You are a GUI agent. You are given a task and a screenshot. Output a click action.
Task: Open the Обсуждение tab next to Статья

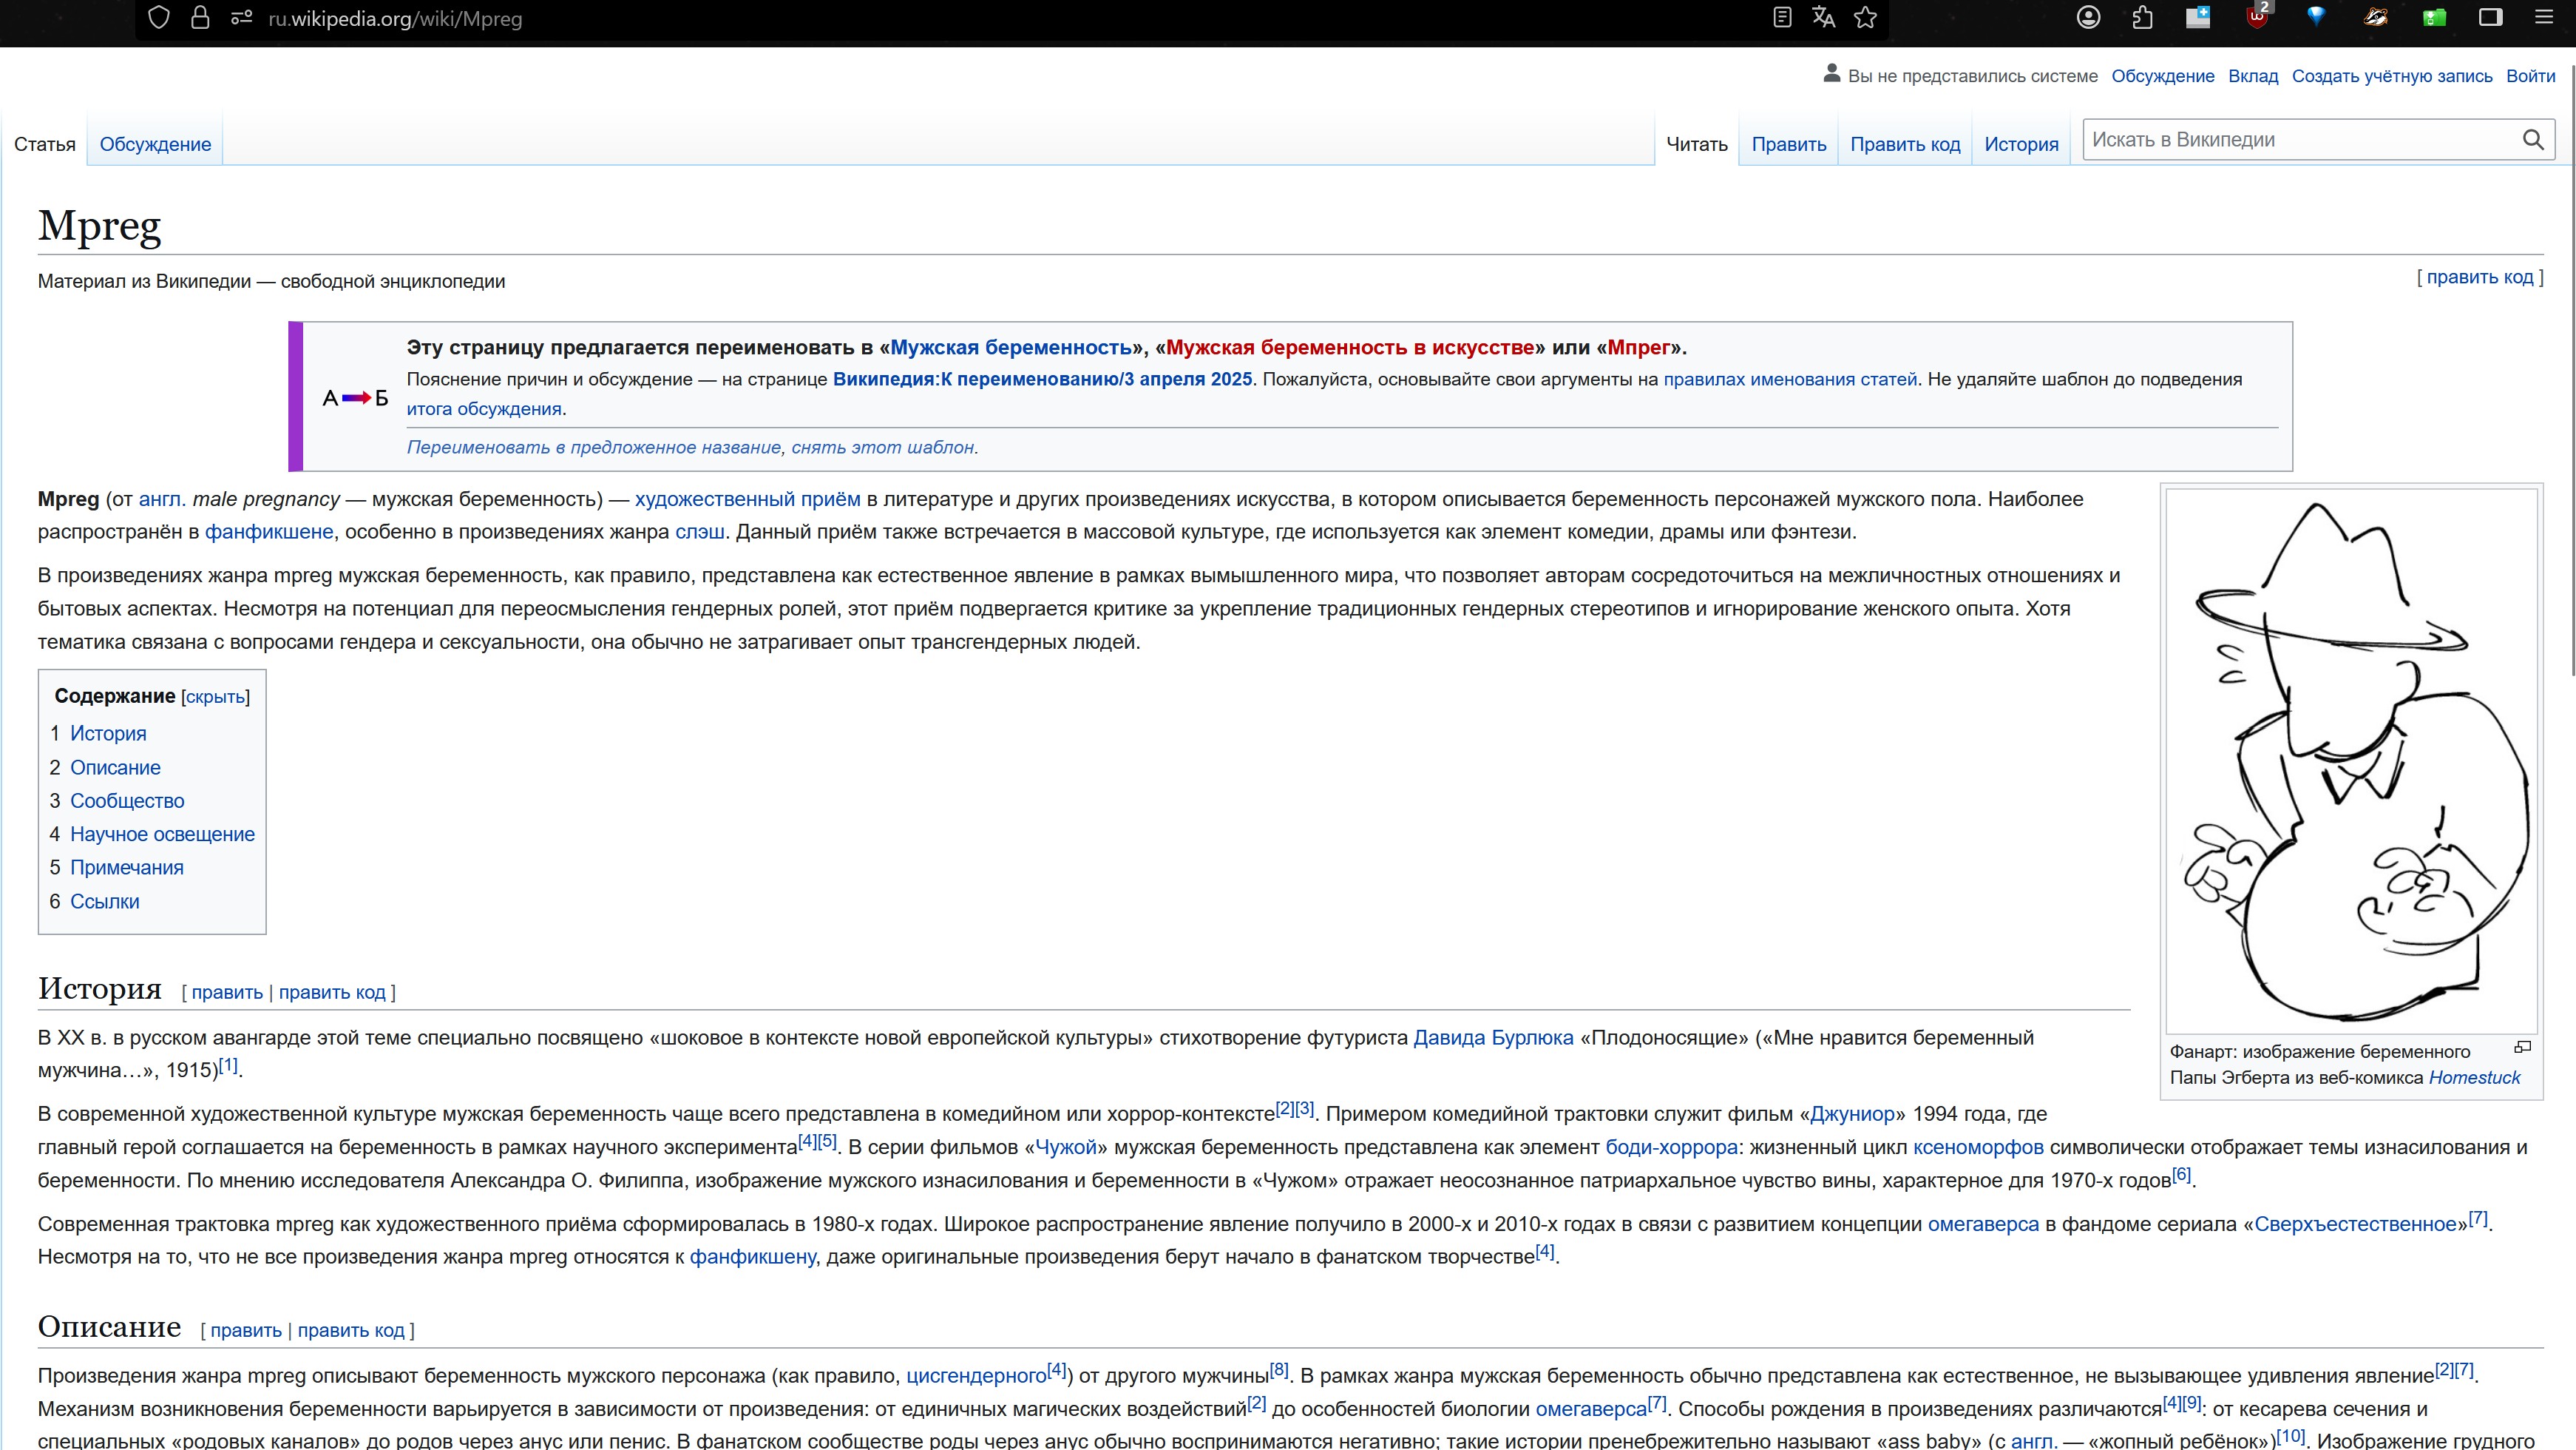(155, 144)
